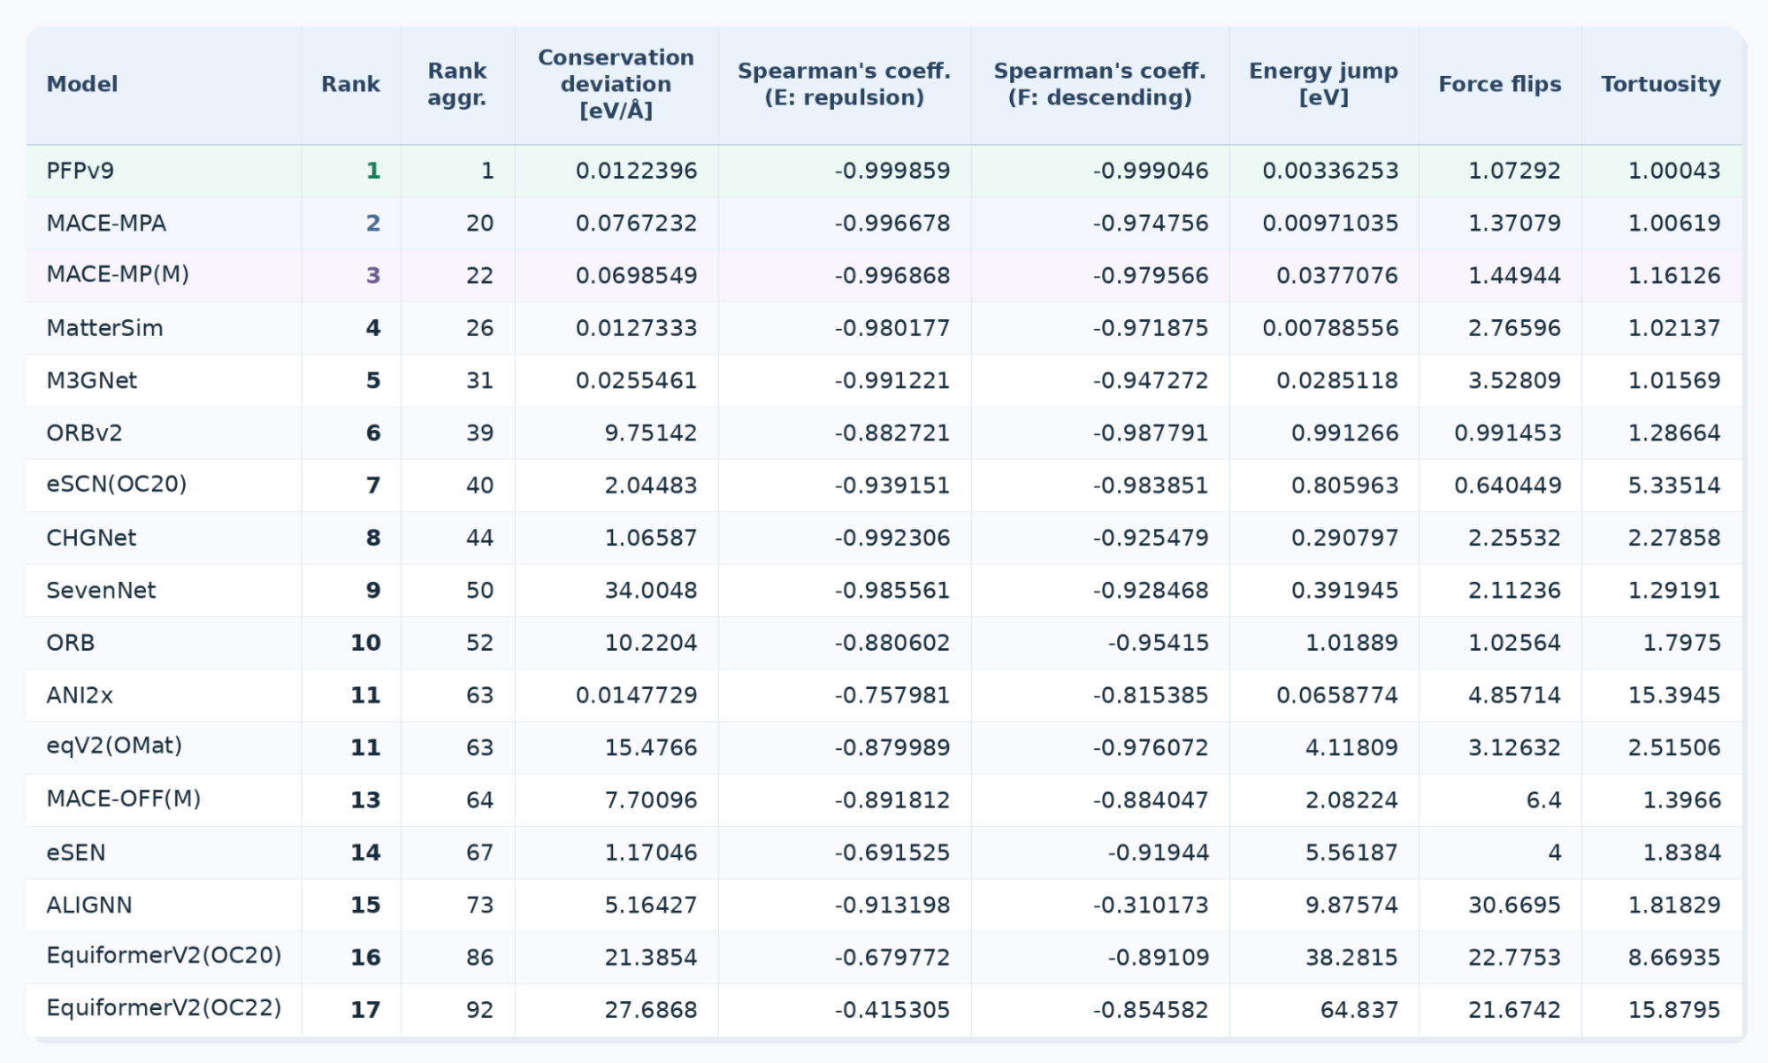The image size is (1768, 1063).
Task: Select the eqV2(OMat) model name
Action: coord(114,747)
